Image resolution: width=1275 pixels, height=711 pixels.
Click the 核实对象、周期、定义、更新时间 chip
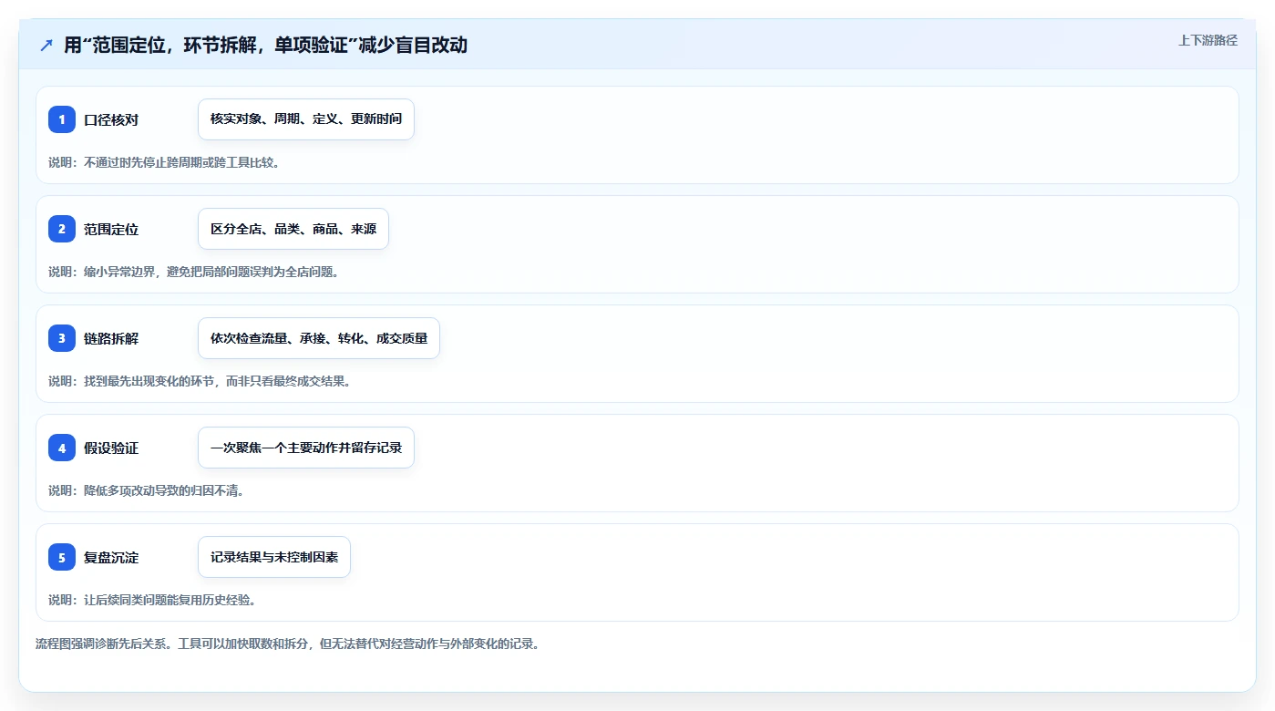pos(306,119)
